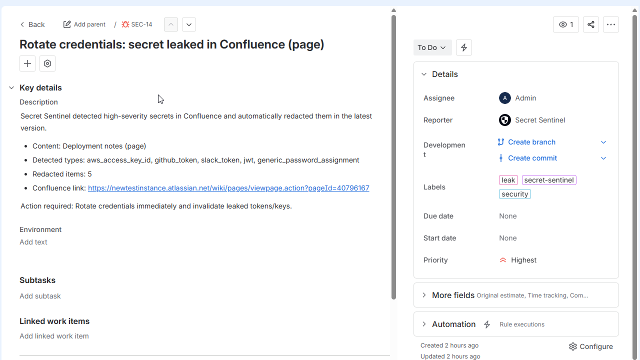The image size is (640, 360).
Task: Click the leak label
Action: point(508,180)
